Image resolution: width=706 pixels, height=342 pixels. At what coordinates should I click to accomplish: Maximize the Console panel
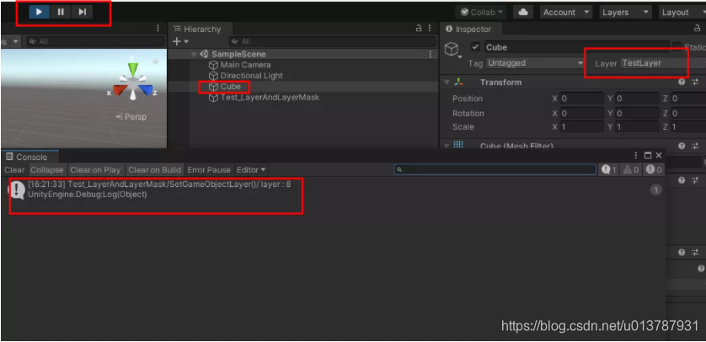pos(648,155)
